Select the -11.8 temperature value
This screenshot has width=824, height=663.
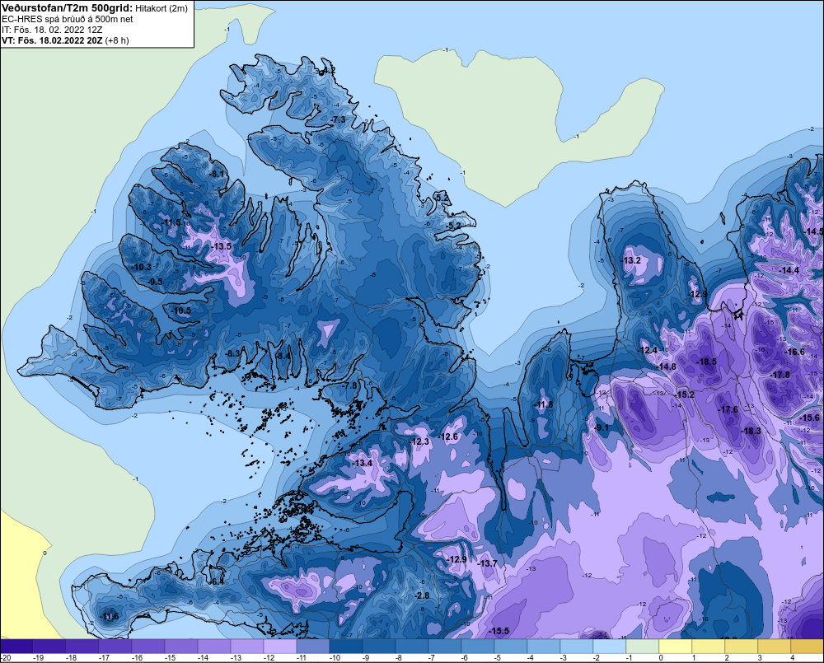[543, 404]
